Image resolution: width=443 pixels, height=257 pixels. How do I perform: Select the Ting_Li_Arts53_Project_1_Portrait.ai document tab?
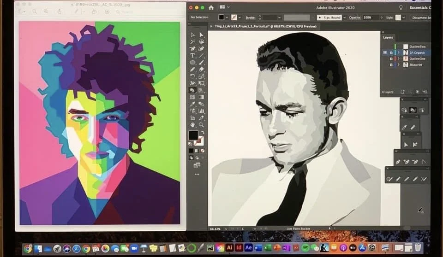click(x=266, y=26)
